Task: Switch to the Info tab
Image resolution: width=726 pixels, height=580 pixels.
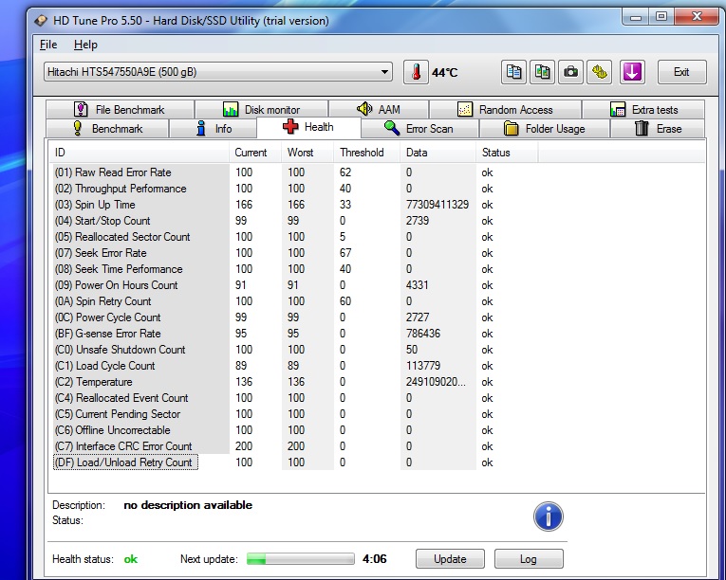Action: (x=214, y=129)
